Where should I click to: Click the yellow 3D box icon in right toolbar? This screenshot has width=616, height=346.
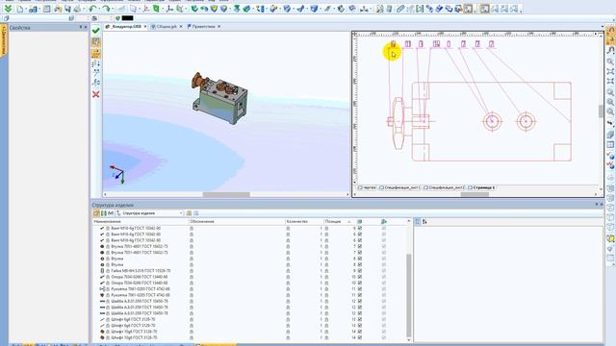click(x=610, y=238)
